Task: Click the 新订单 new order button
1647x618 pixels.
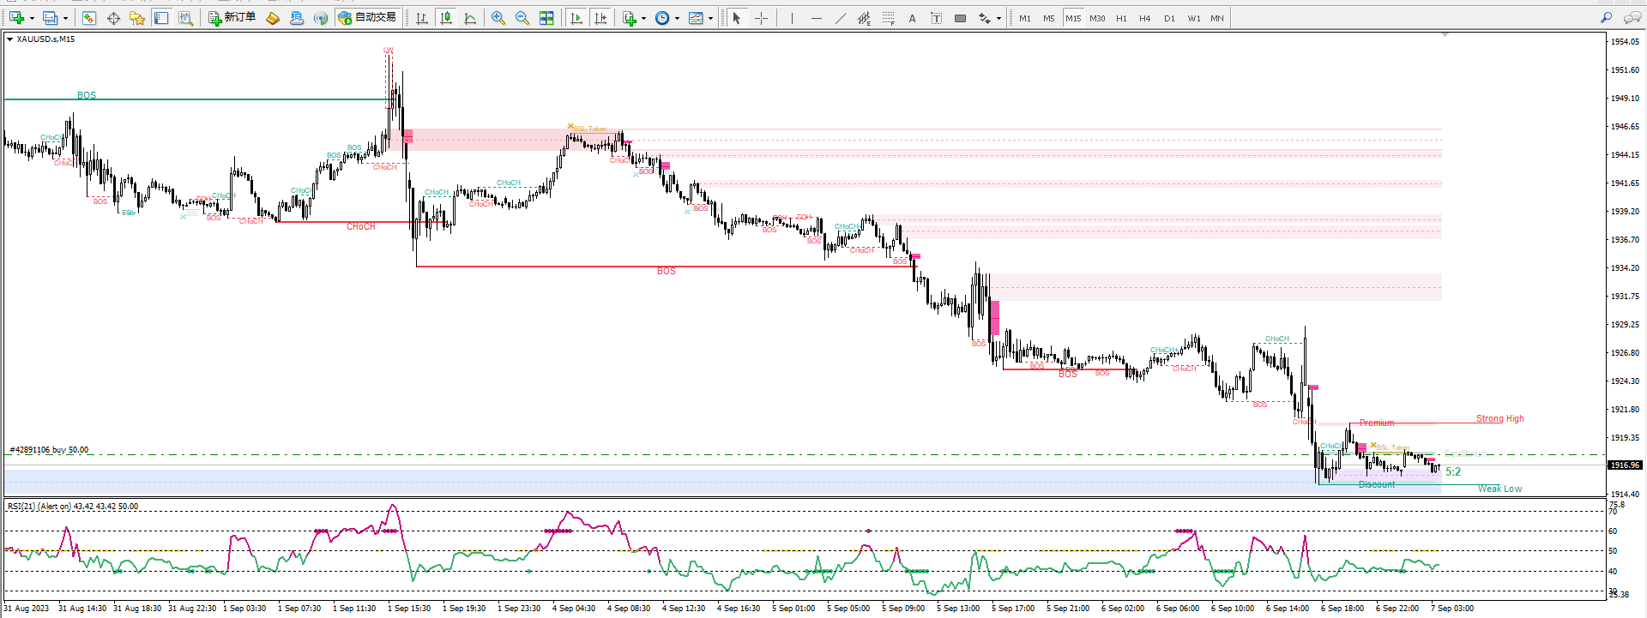Action: pyautogui.click(x=232, y=18)
